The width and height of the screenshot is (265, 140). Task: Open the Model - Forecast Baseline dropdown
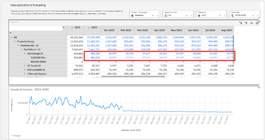click(154, 15)
